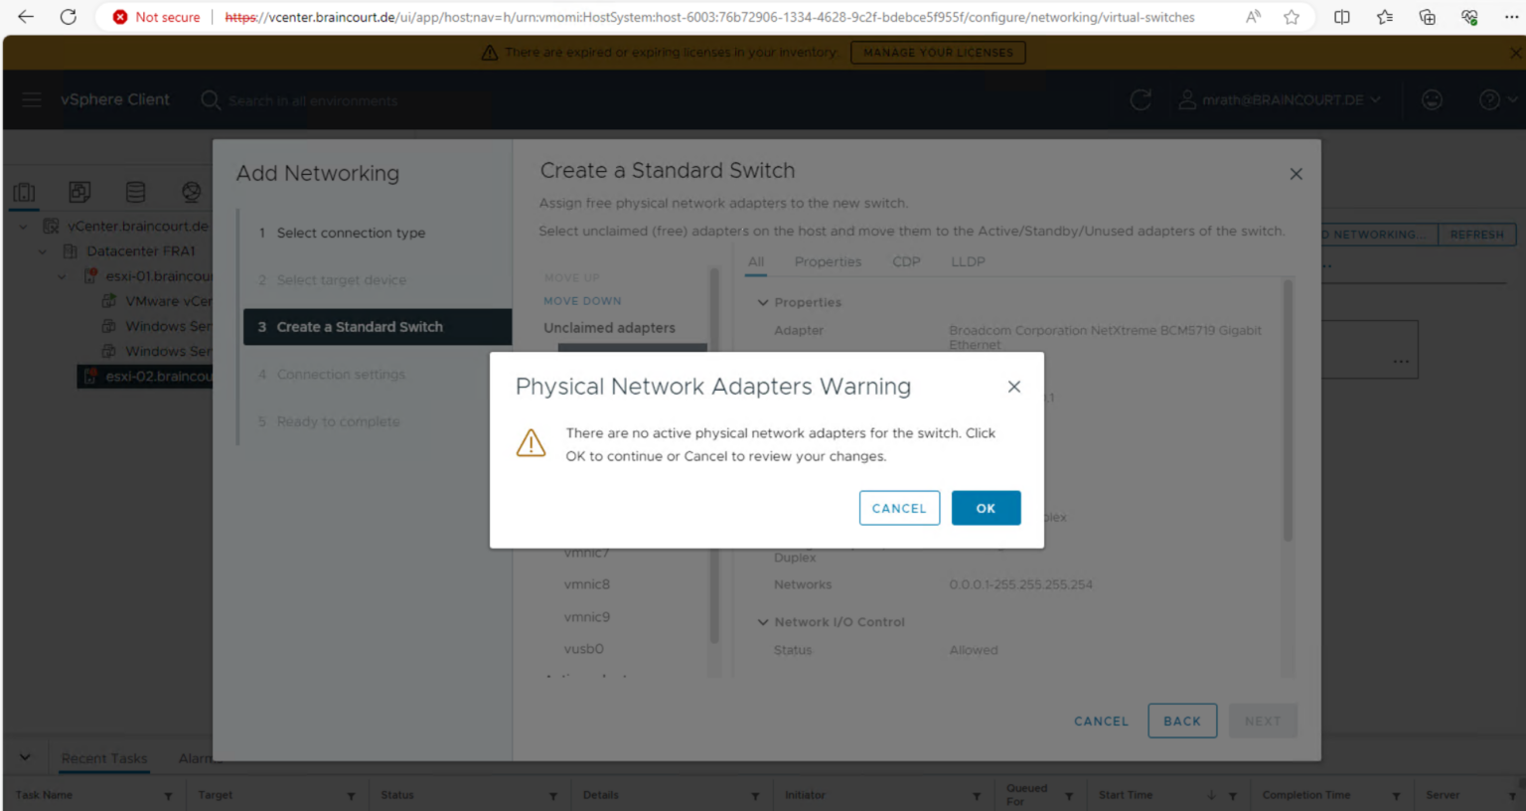
Task: Close the Physical Network Adapters Warning dialog
Action: 1013,387
